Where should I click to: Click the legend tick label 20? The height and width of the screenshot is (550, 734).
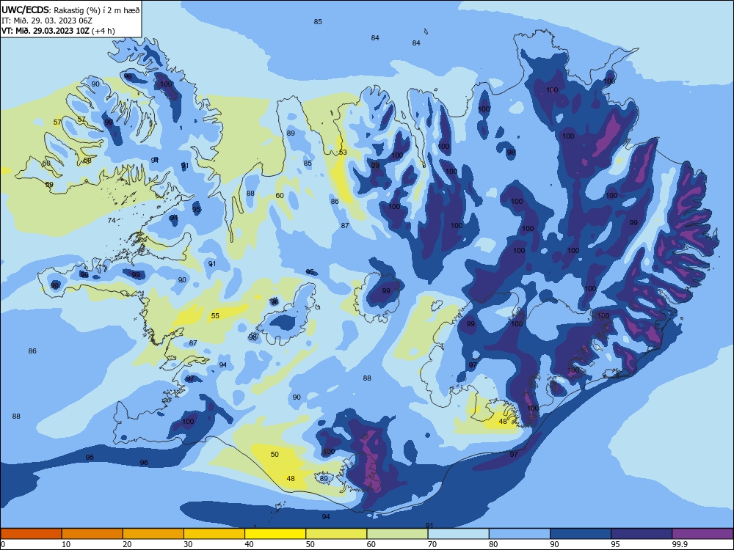(x=127, y=544)
